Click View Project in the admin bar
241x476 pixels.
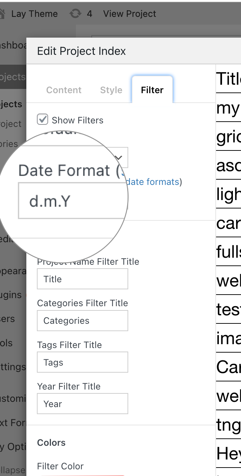coord(129,14)
